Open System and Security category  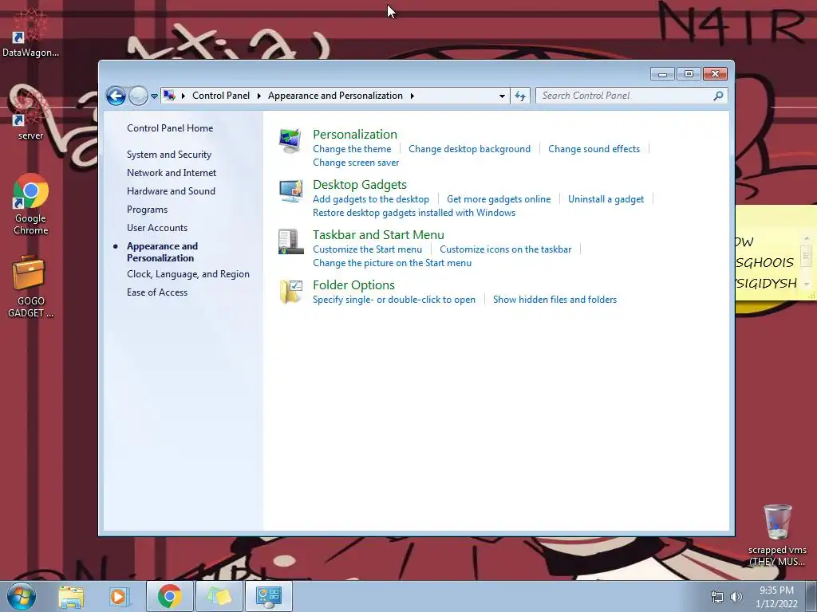pyautogui.click(x=169, y=155)
